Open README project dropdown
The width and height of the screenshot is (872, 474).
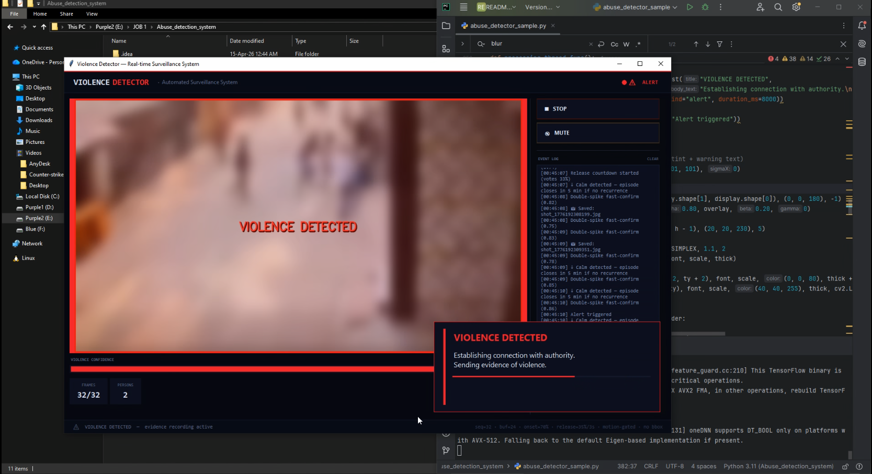click(x=496, y=7)
